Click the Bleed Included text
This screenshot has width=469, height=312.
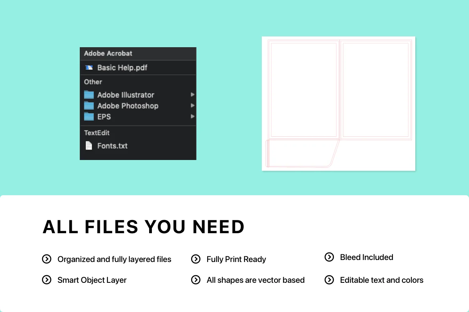366,257
